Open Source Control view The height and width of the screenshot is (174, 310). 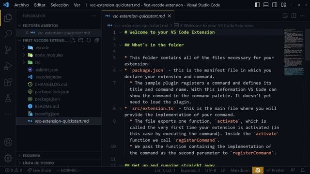pyautogui.click(x=8, y=50)
